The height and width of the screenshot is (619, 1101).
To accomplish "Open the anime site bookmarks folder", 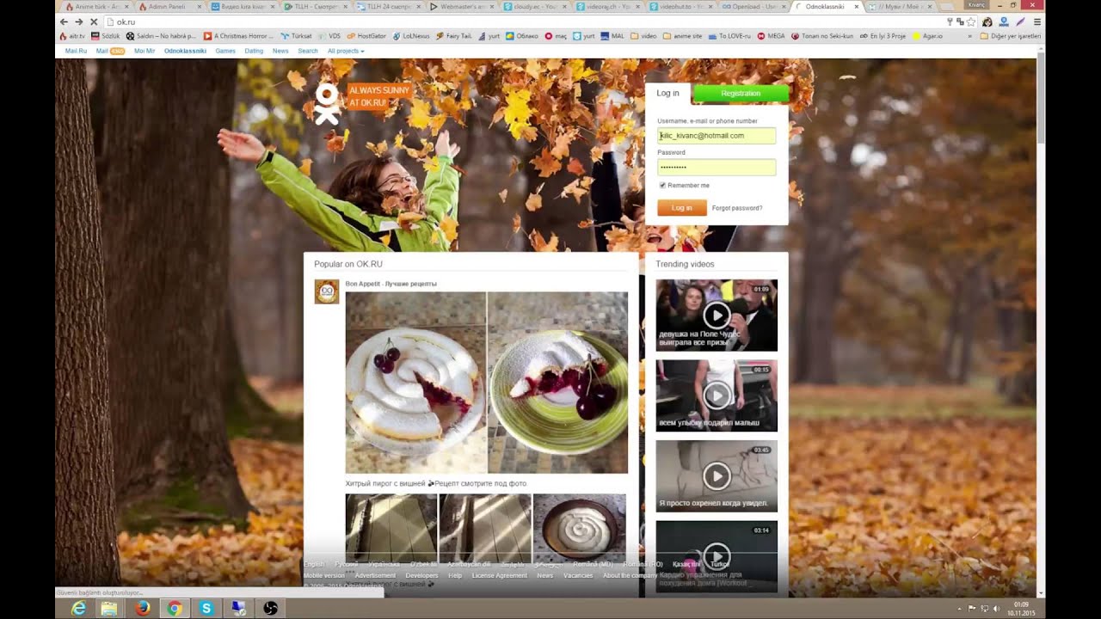I will (681, 36).
